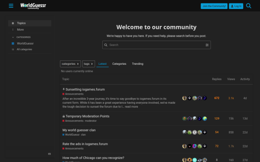Screen dimensions: 260x162
Task: Click the 3.1k views value
Action: (x=231, y=98)
